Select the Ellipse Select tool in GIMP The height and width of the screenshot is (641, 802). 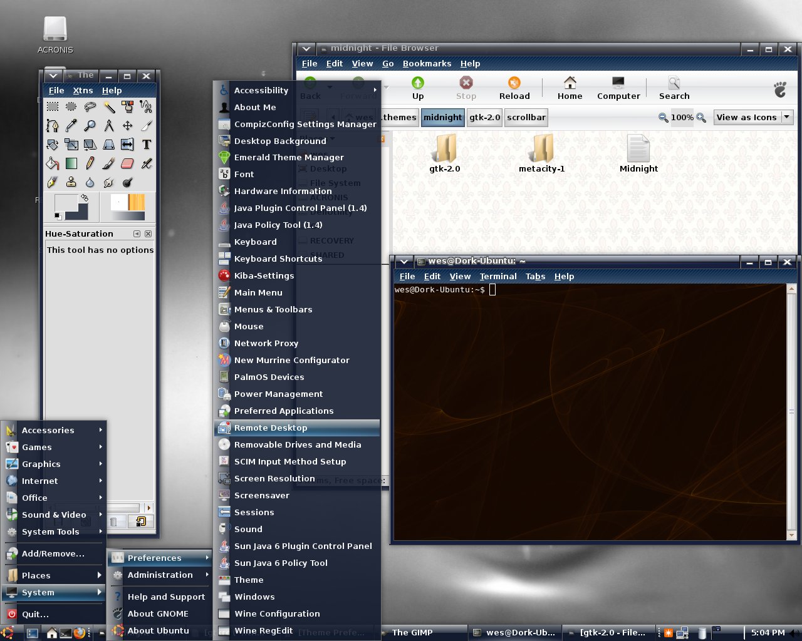71,107
